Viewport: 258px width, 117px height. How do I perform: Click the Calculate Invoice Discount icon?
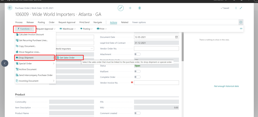coord(17,35)
